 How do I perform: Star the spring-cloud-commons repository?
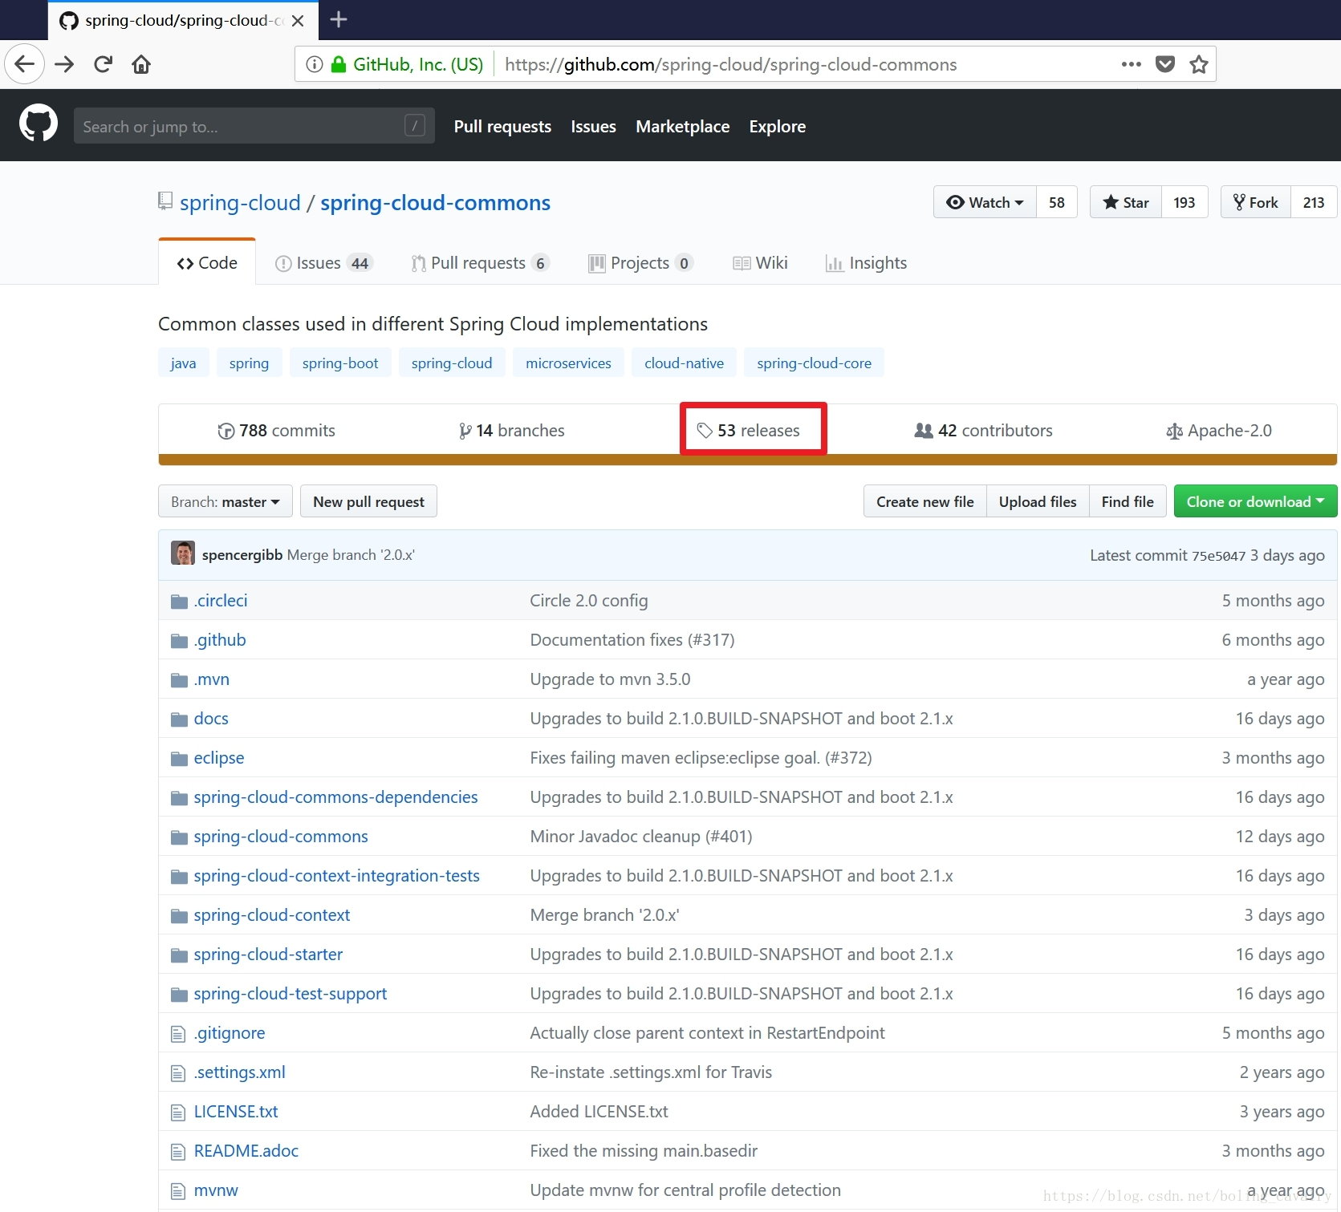point(1126,202)
